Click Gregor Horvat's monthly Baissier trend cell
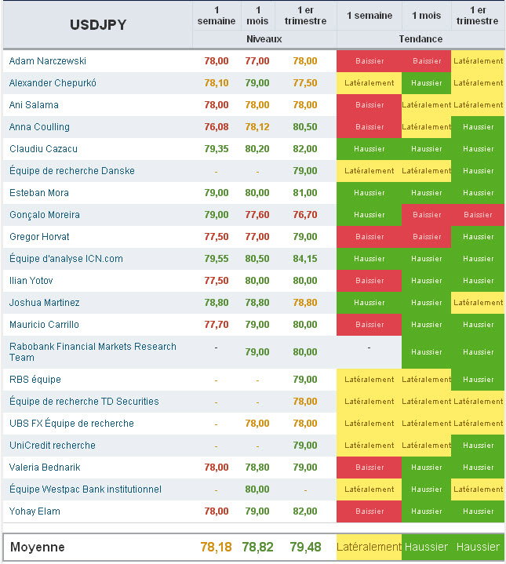This screenshot has width=506, height=564. (x=427, y=236)
